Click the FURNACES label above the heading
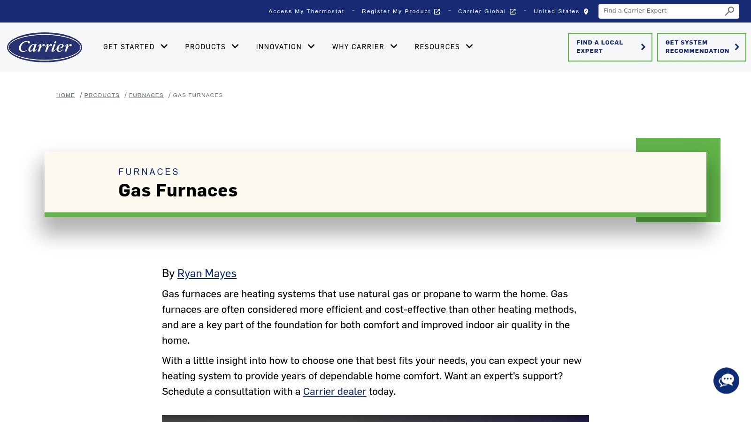The image size is (751, 422). (x=149, y=172)
